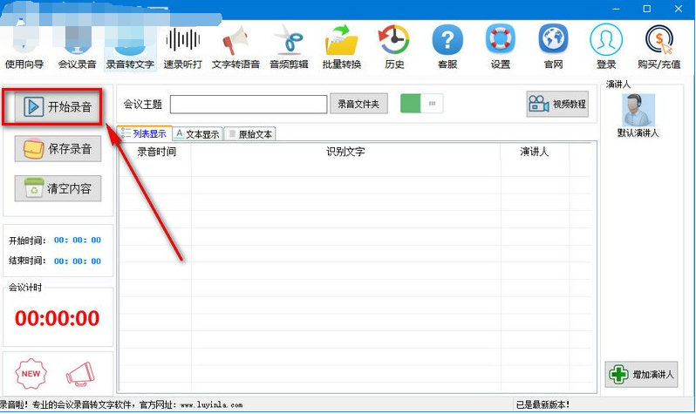Click the 开始录音 start recording button
This screenshot has width=696, height=414.
click(58, 107)
